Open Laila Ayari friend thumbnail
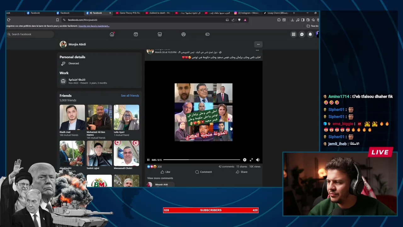This screenshot has height=227, width=403. click(126, 117)
